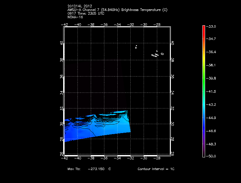
Task: Click the 40 latitude label on the left axis
Action: 61,44
